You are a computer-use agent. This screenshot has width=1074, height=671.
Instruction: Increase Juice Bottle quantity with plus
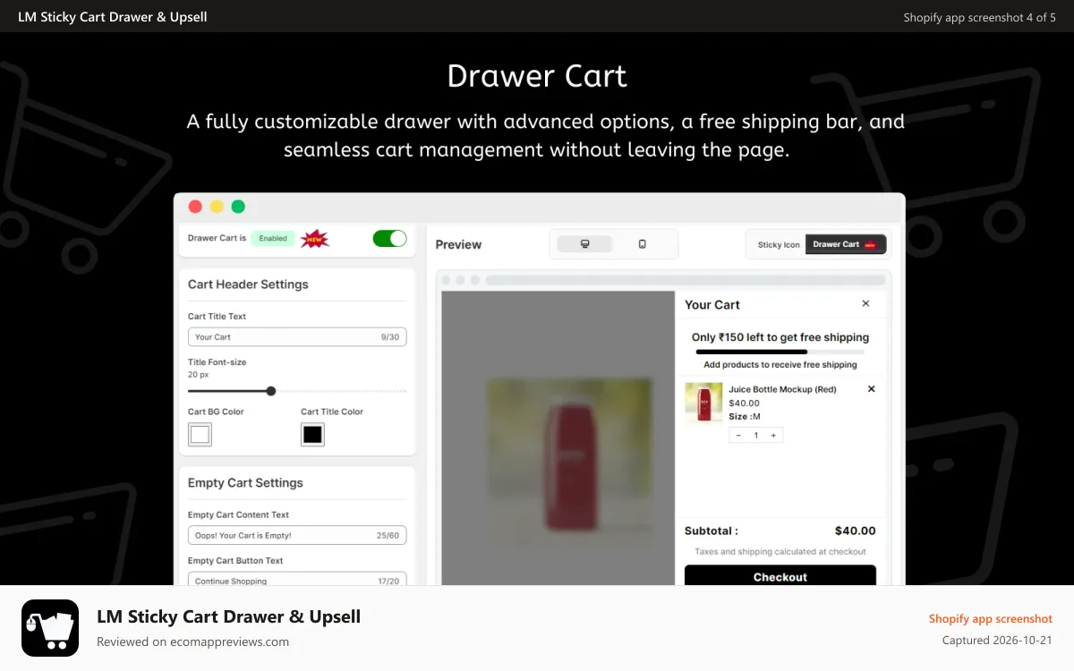click(773, 435)
